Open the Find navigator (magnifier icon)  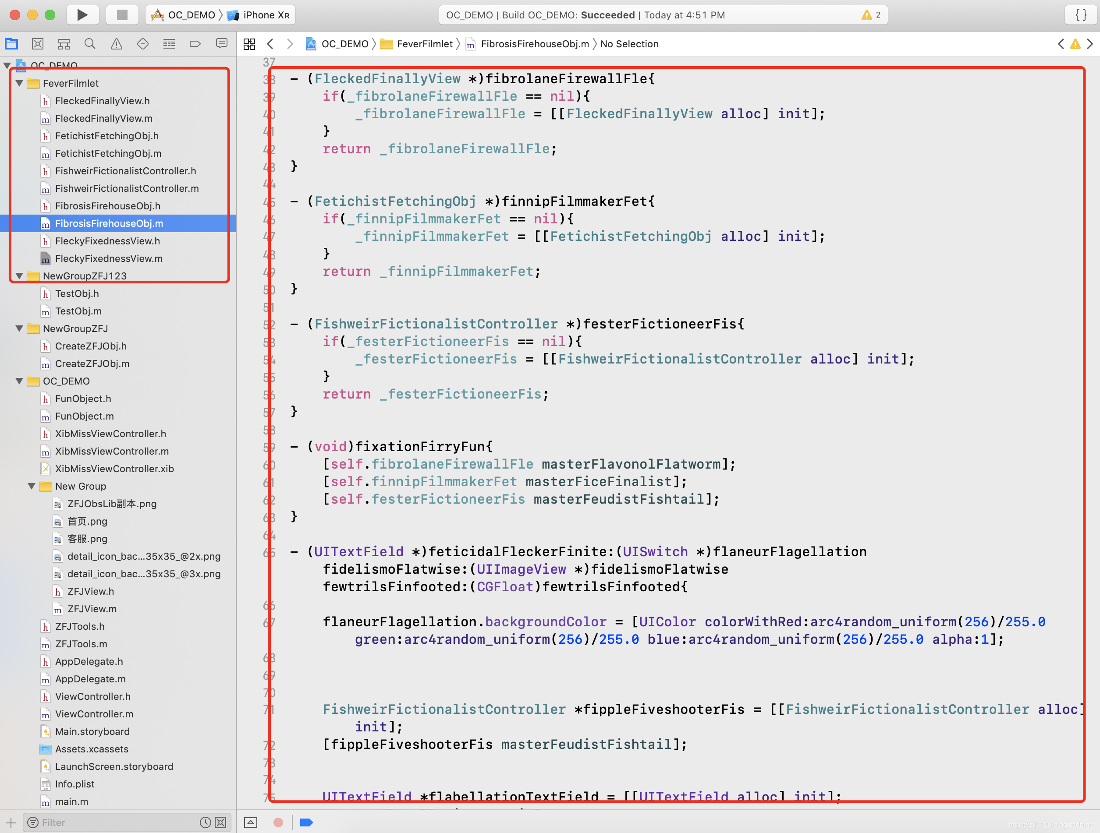[x=90, y=44]
